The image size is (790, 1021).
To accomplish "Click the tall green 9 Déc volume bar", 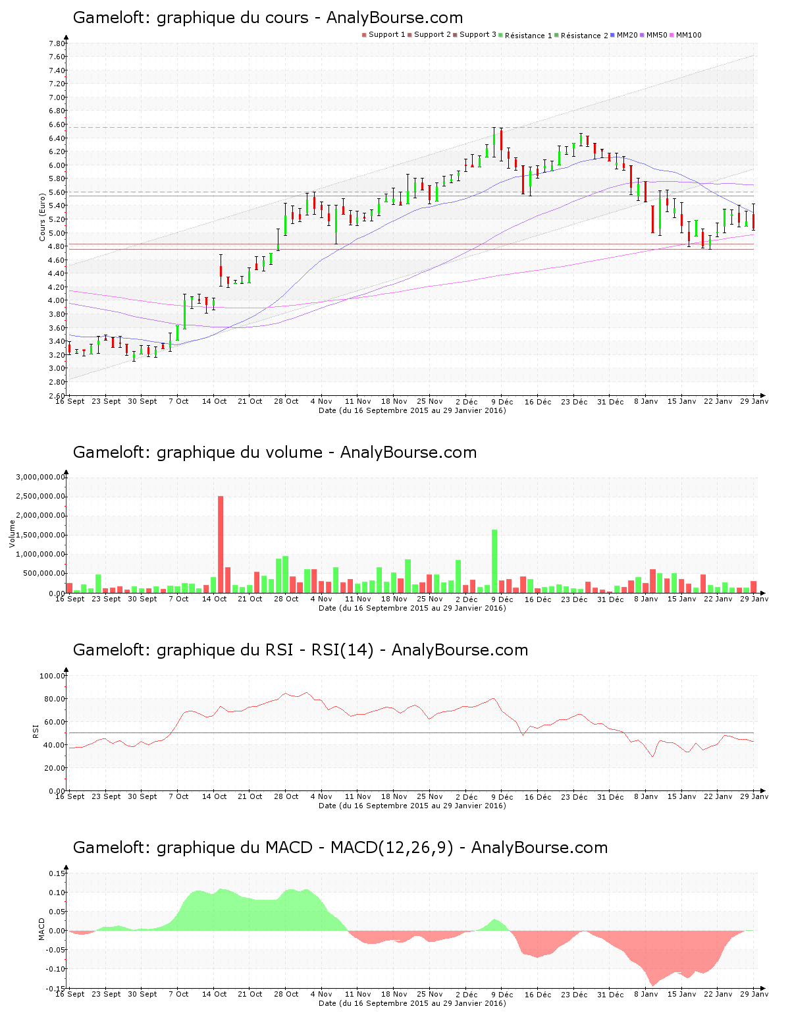I will [x=494, y=561].
